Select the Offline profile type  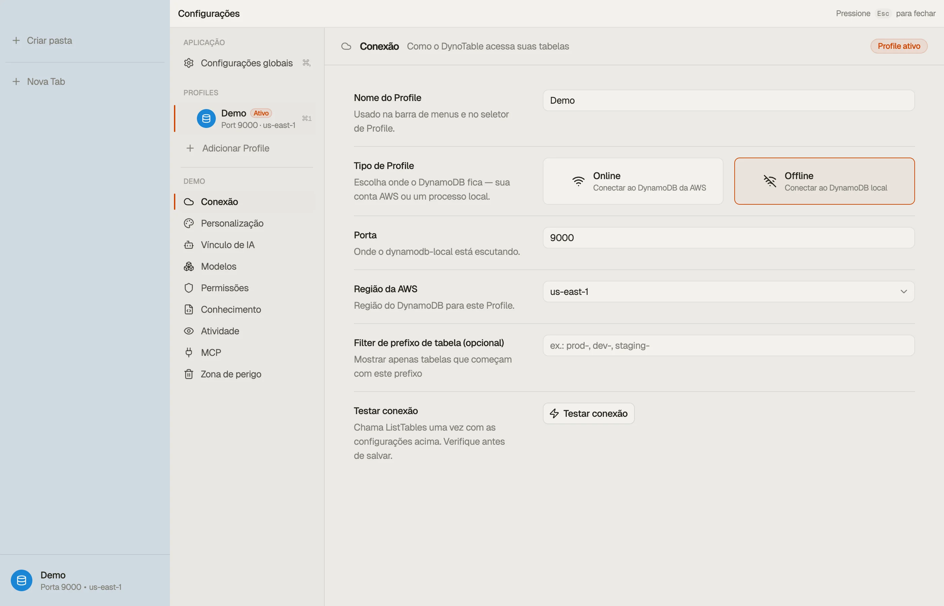[824, 181]
